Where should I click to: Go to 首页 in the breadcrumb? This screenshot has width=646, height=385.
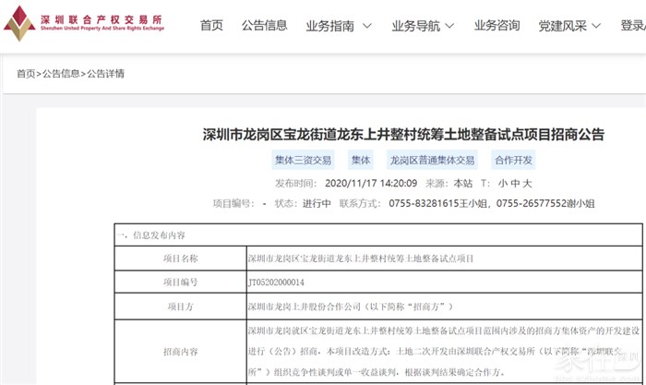point(25,73)
